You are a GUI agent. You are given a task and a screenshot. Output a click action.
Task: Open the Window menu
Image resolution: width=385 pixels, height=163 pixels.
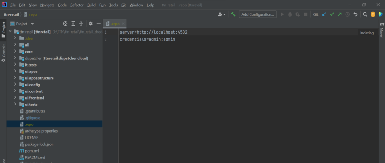(136, 5)
